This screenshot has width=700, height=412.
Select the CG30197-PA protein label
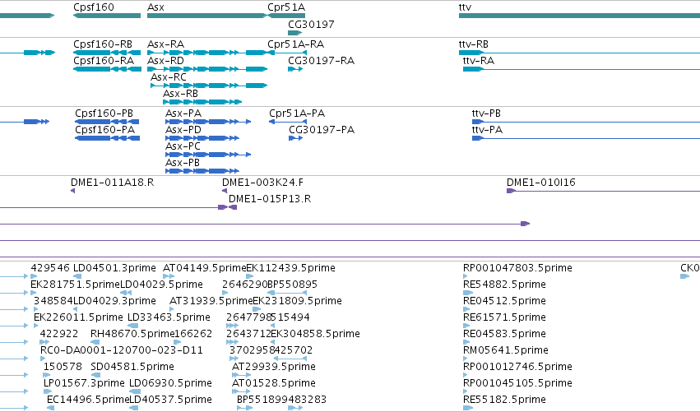pos(322,130)
